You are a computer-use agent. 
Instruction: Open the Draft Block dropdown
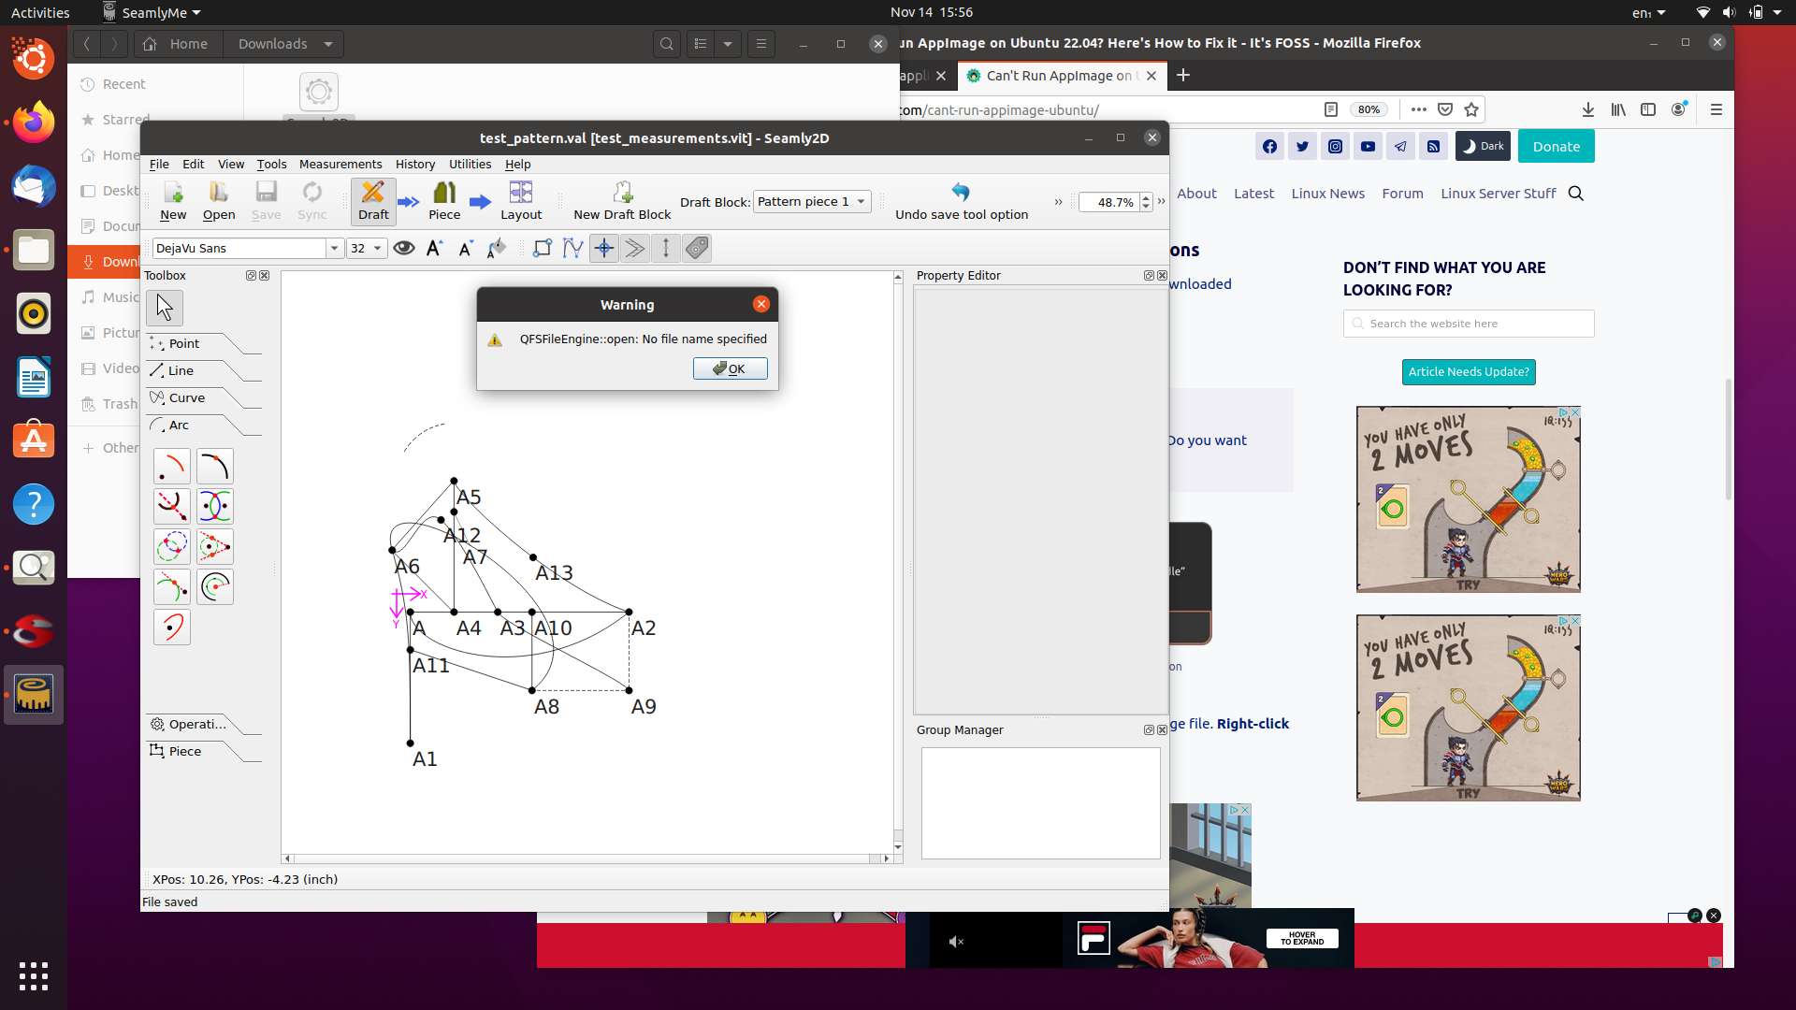point(810,201)
